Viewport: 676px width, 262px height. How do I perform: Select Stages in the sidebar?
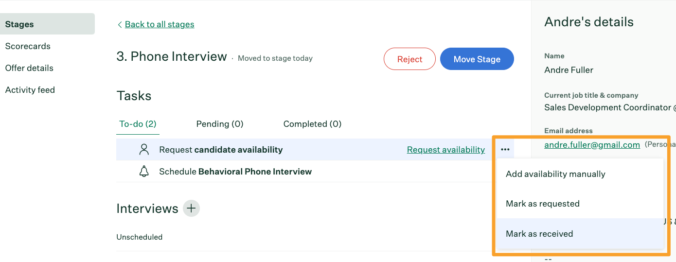click(x=47, y=24)
